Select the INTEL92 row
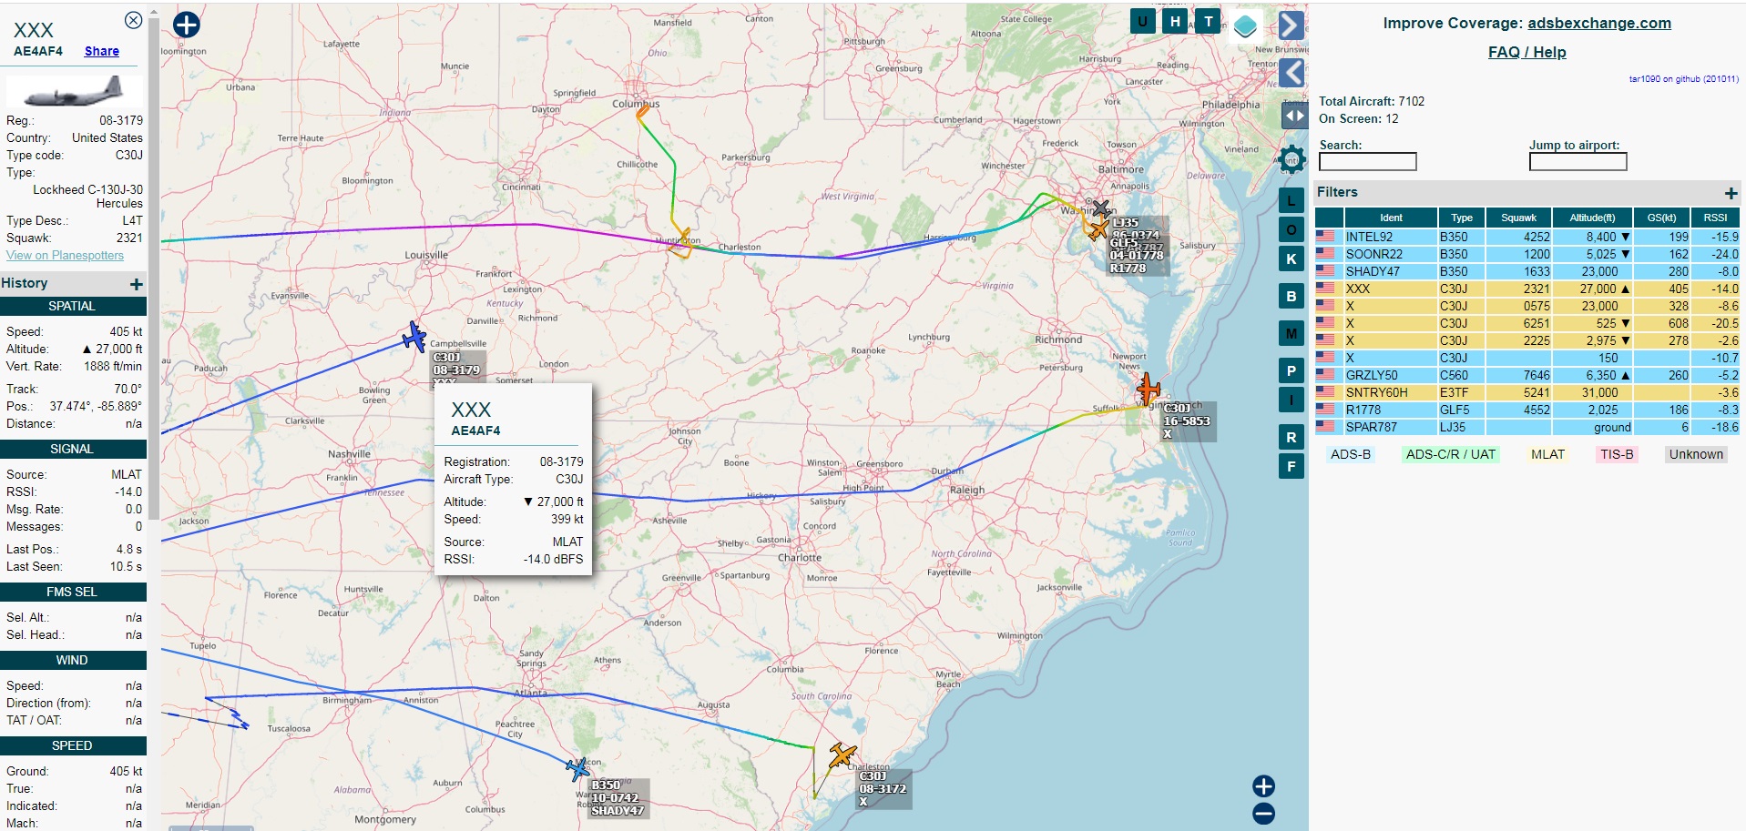The height and width of the screenshot is (831, 1746). click(x=1527, y=237)
